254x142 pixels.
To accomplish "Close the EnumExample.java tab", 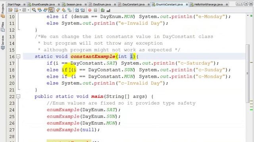I will pyautogui.click(x=59, y=4).
